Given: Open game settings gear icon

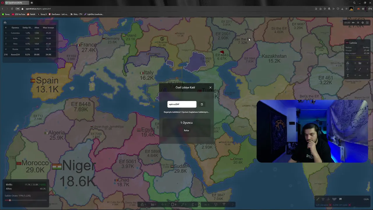Looking at the screenshot, I should point(363,23).
